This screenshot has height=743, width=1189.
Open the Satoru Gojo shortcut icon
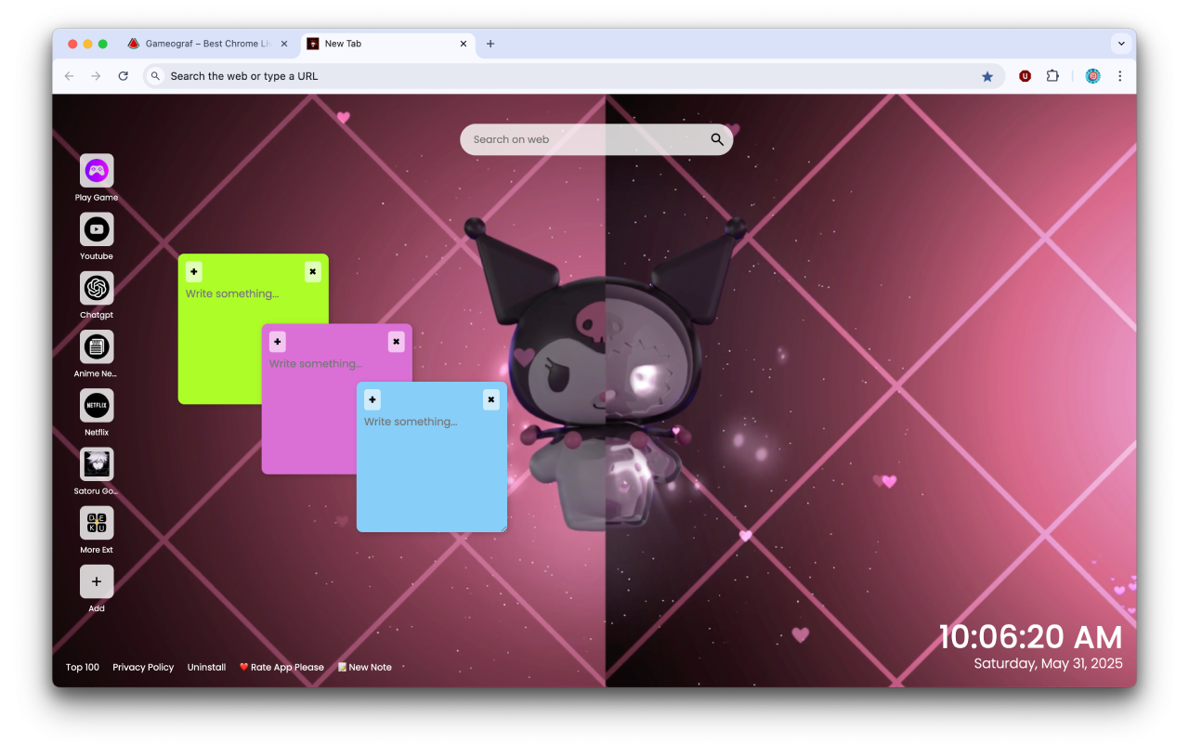97,464
